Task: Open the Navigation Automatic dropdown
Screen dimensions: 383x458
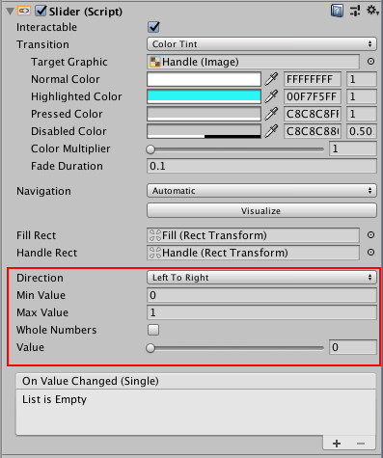Action: pos(261,191)
